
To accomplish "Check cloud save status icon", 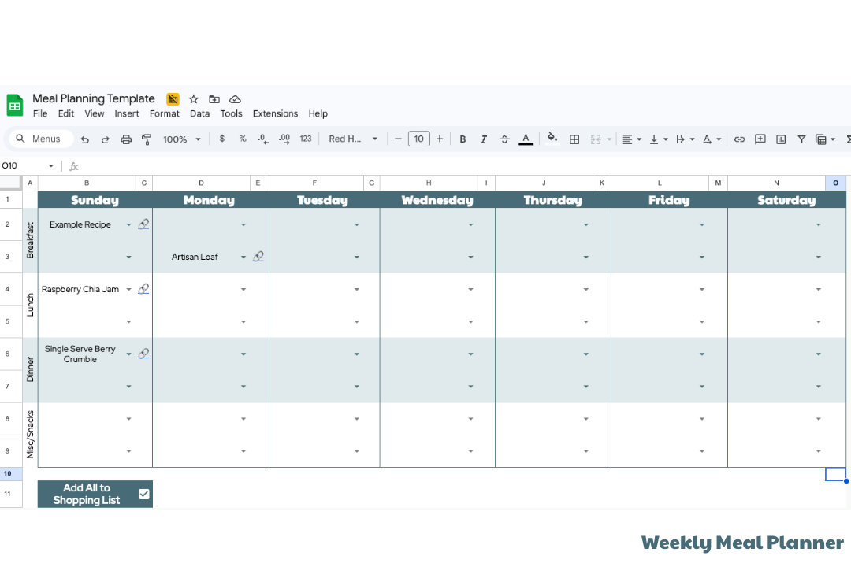I will (x=235, y=99).
